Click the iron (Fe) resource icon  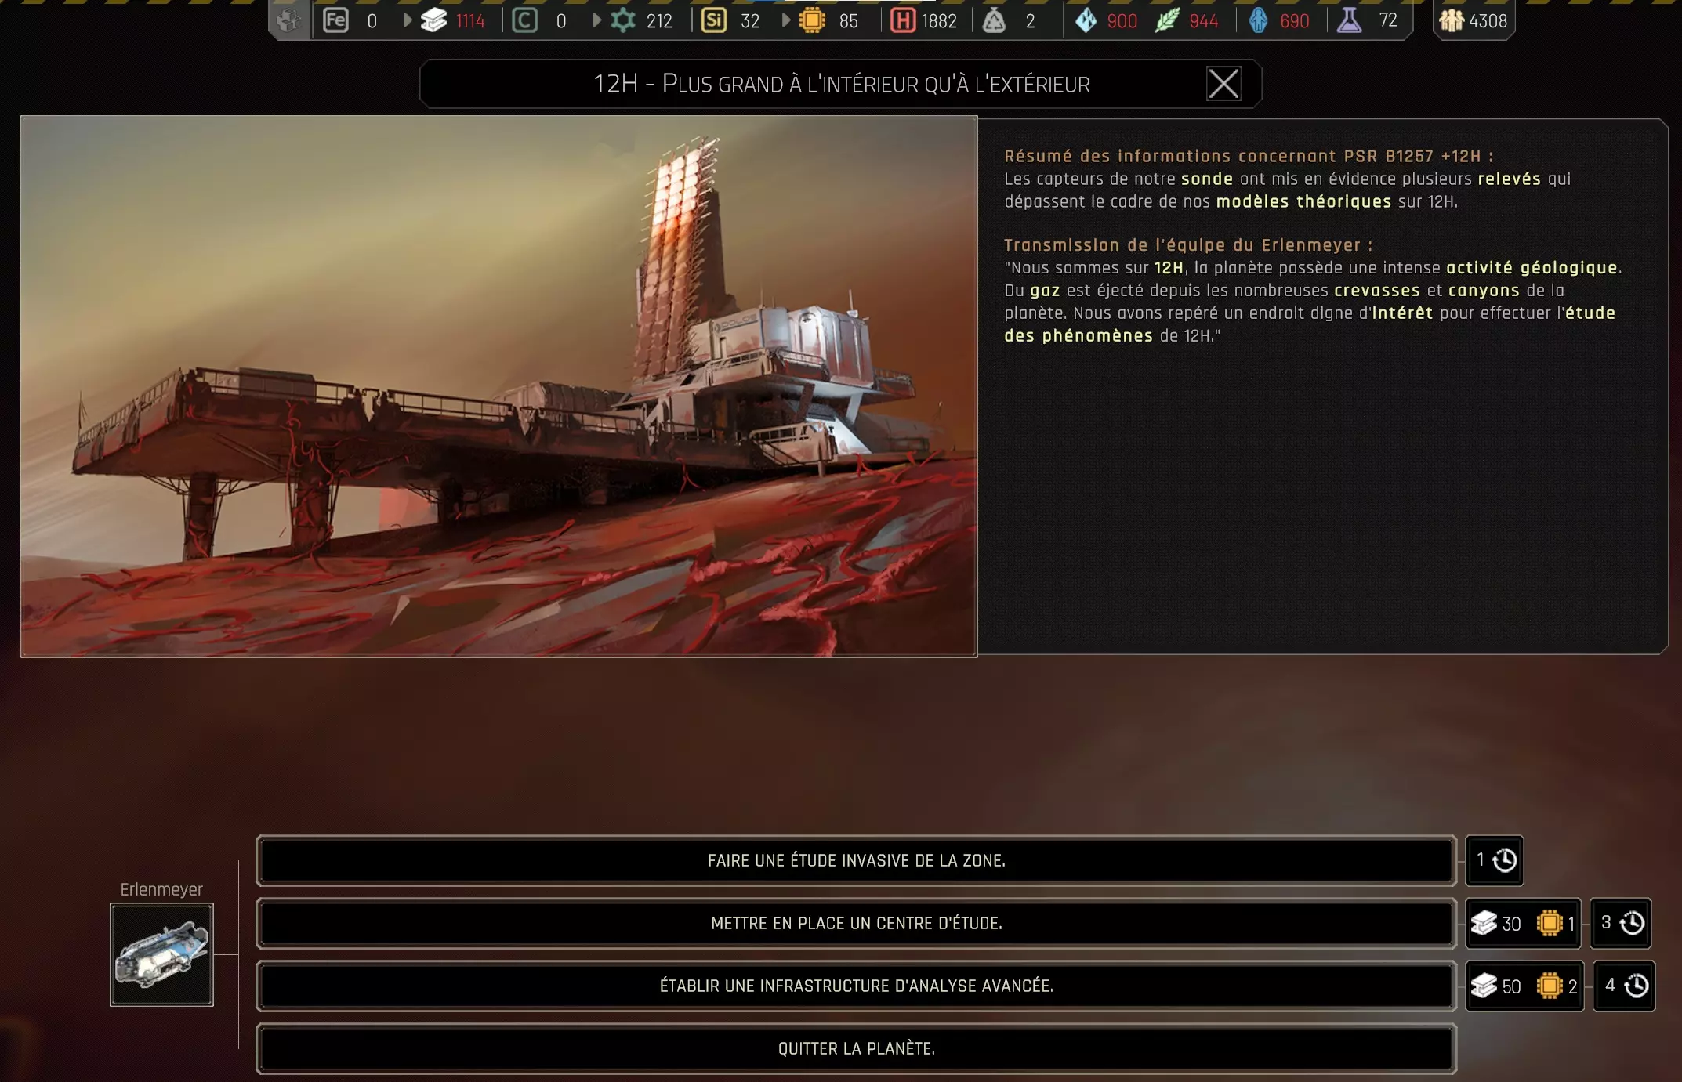coord(335,20)
